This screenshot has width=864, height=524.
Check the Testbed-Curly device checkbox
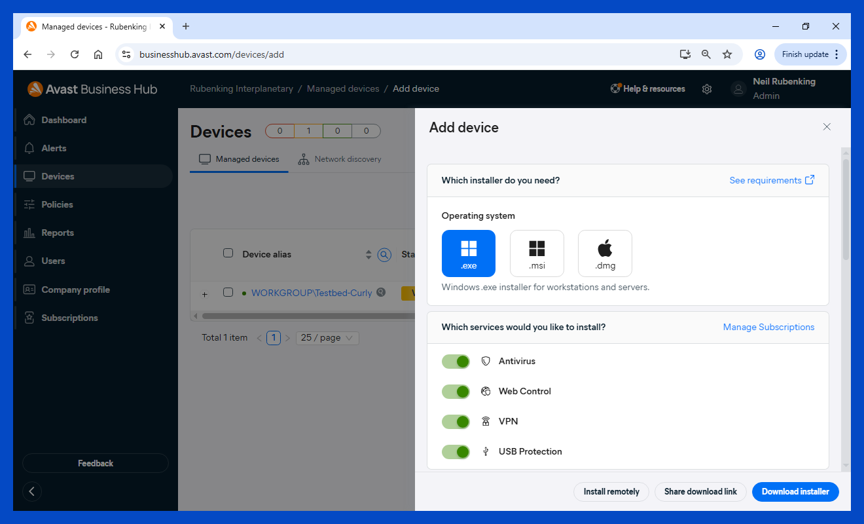(228, 292)
